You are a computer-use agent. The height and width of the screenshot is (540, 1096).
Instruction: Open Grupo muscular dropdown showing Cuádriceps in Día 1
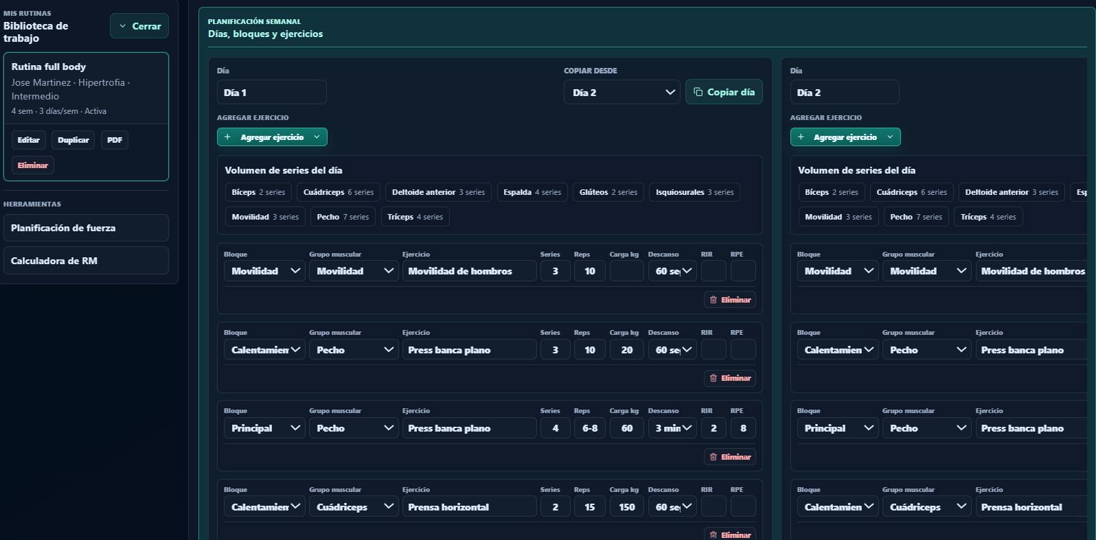(354, 507)
